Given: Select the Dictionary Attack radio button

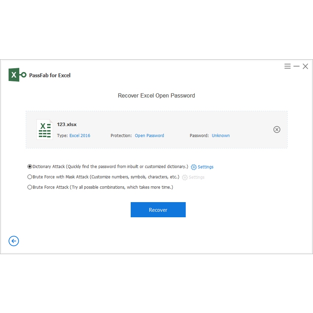Looking at the screenshot, I should click(x=30, y=167).
